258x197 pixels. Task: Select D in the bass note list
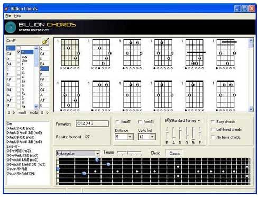(44, 59)
